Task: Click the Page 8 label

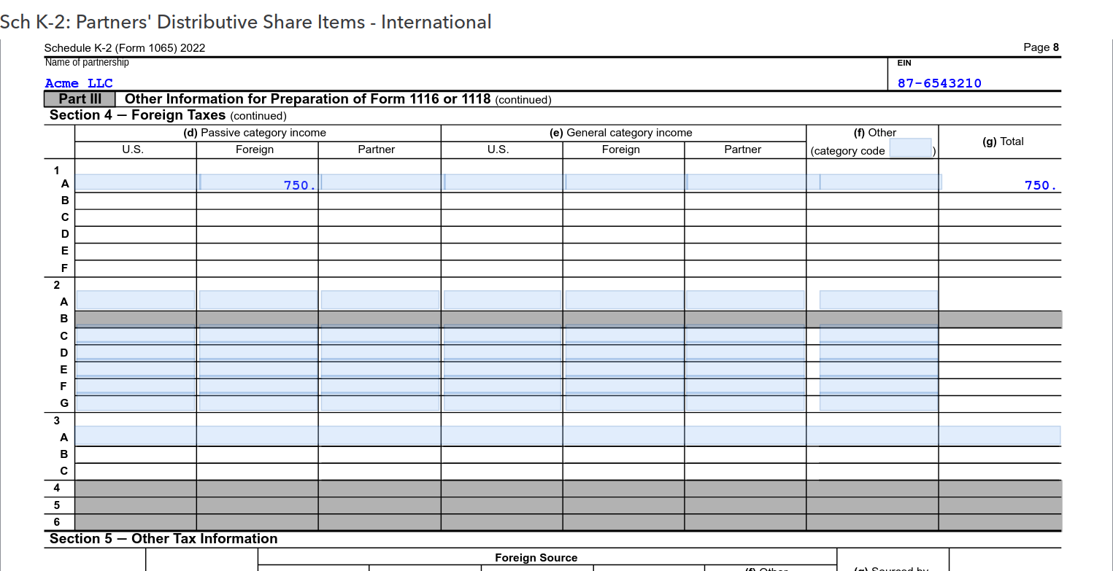Action: 1041,47
